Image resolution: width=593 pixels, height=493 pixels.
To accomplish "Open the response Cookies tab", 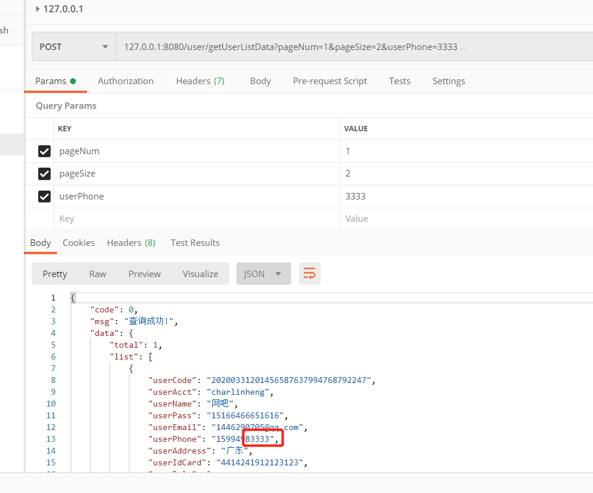I will tap(79, 243).
